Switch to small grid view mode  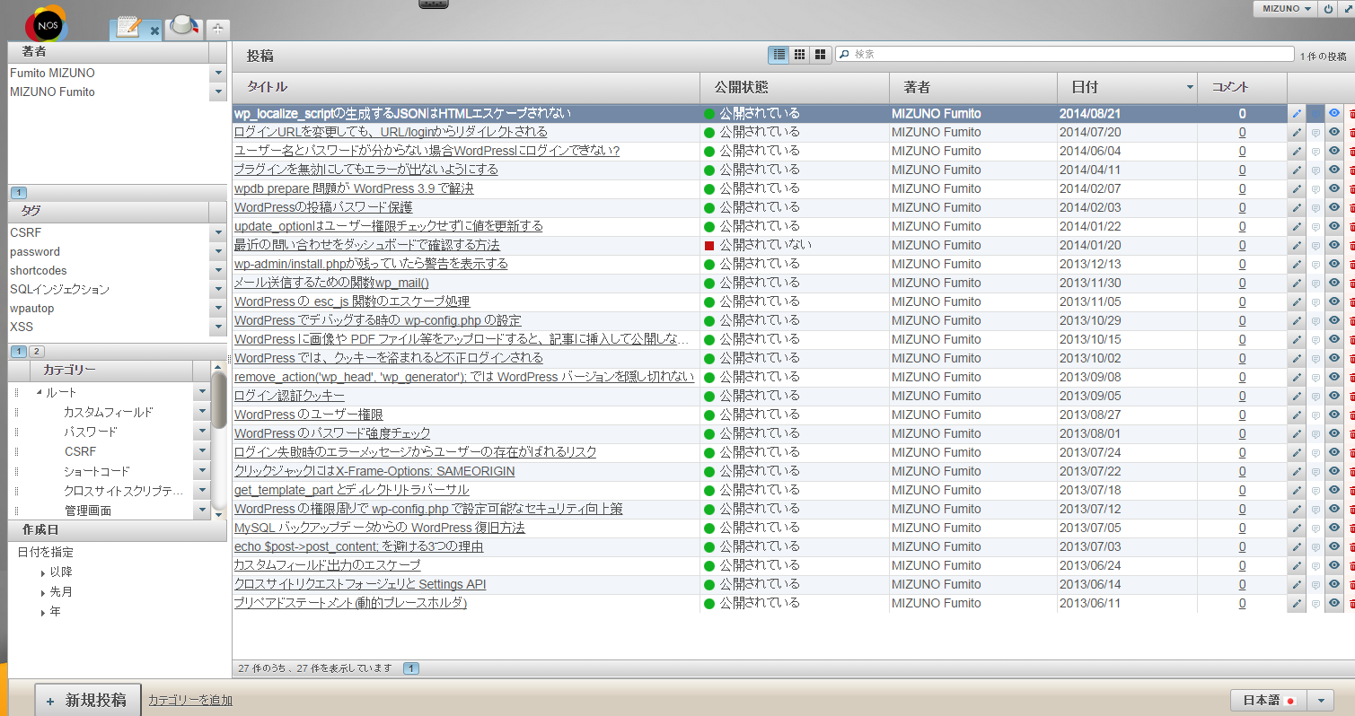point(799,55)
